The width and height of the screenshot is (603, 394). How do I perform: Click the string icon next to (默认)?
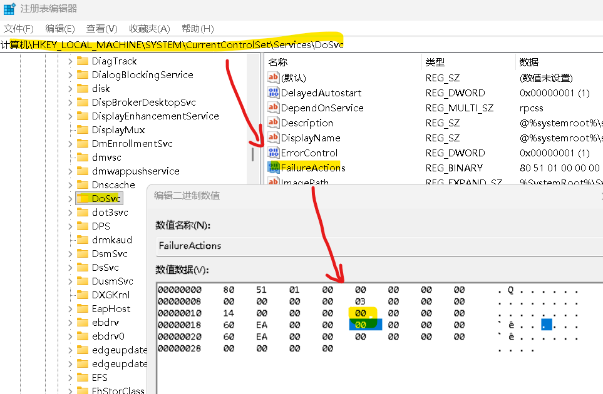click(272, 78)
